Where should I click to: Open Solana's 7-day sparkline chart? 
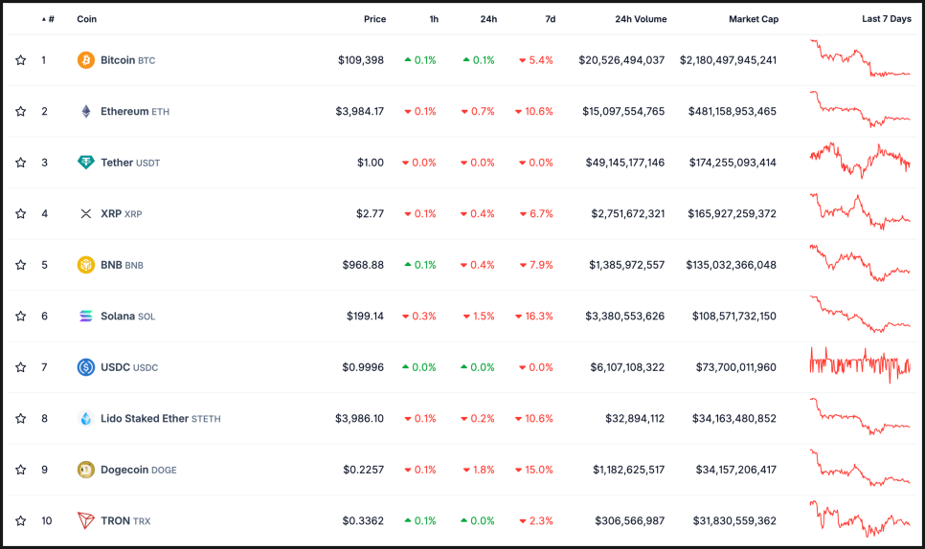tap(860, 315)
